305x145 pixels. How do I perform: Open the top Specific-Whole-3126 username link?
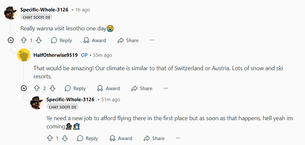click(x=44, y=10)
